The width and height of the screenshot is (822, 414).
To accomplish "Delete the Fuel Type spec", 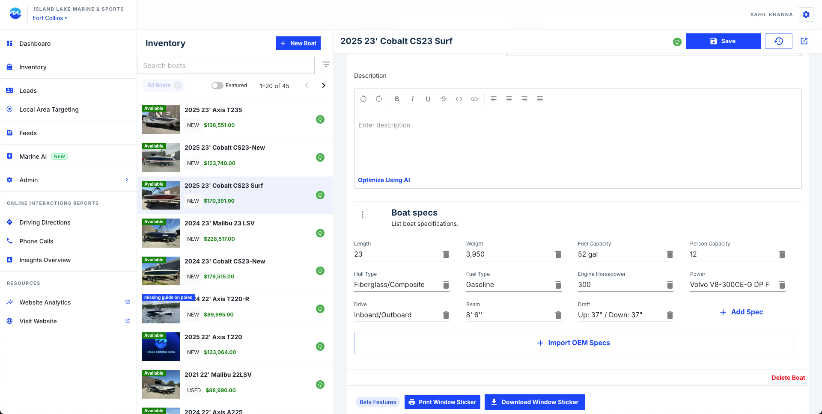I will pyautogui.click(x=558, y=285).
